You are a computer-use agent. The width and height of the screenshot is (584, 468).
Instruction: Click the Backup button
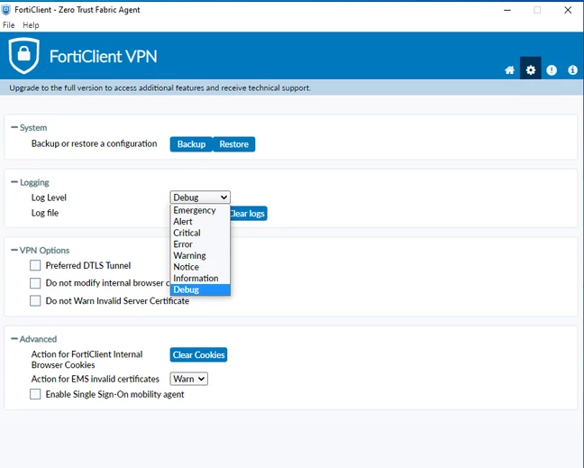point(191,144)
